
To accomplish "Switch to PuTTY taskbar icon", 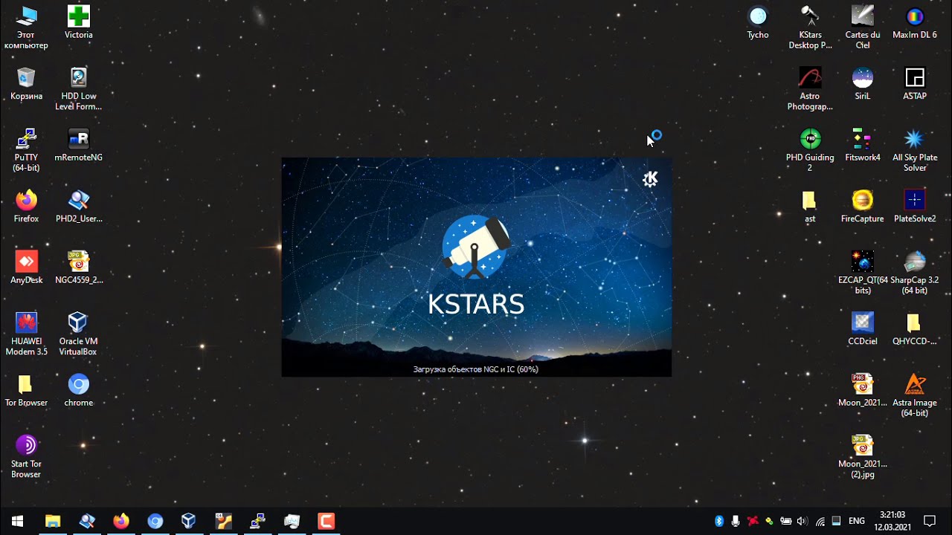I will pyautogui.click(x=257, y=521).
